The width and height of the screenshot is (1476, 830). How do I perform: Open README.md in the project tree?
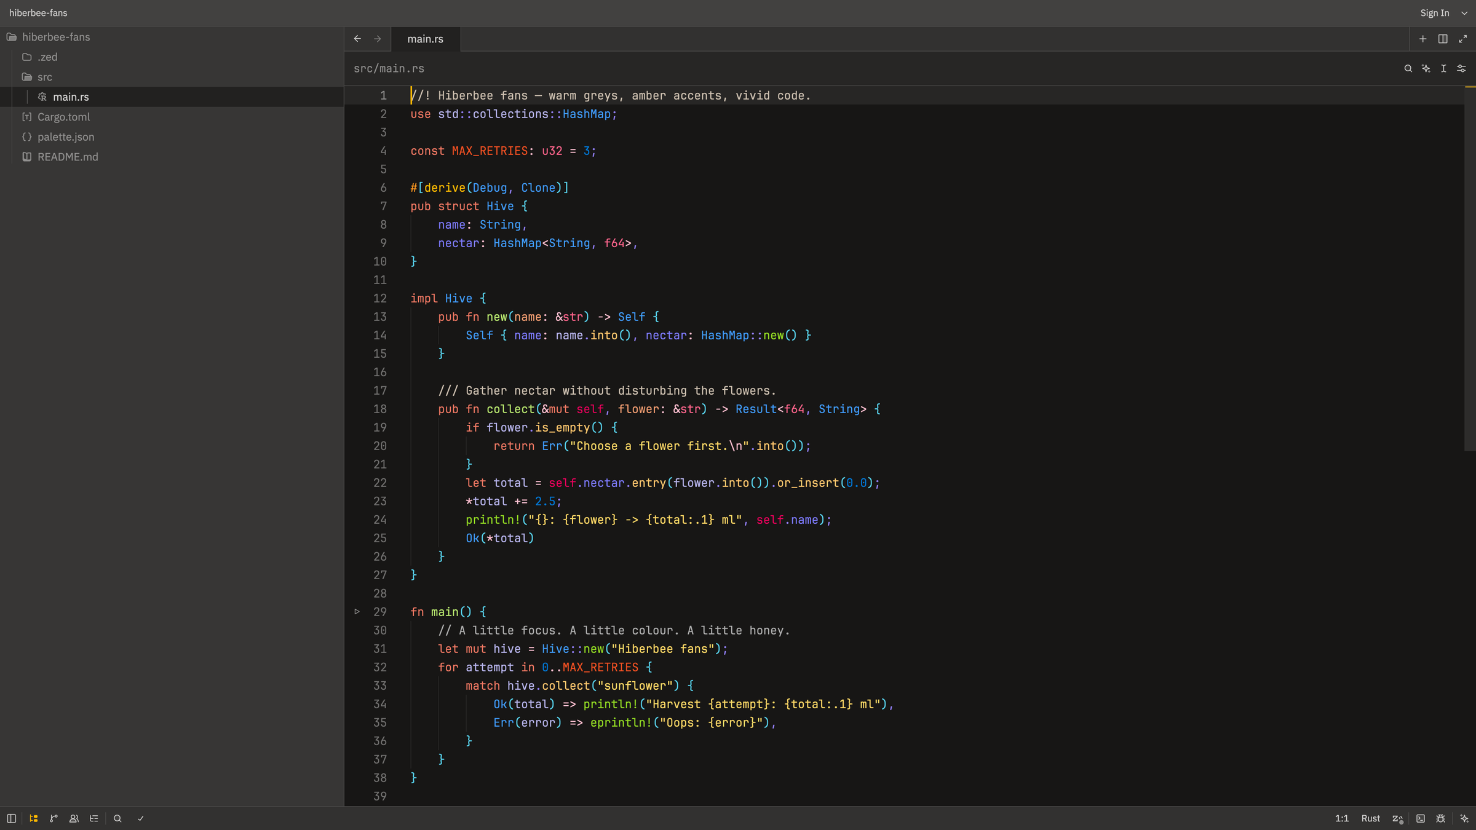click(172, 157)
